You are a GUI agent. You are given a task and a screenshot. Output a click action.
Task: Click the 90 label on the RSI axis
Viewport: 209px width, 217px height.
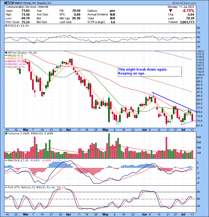[198, 28]
